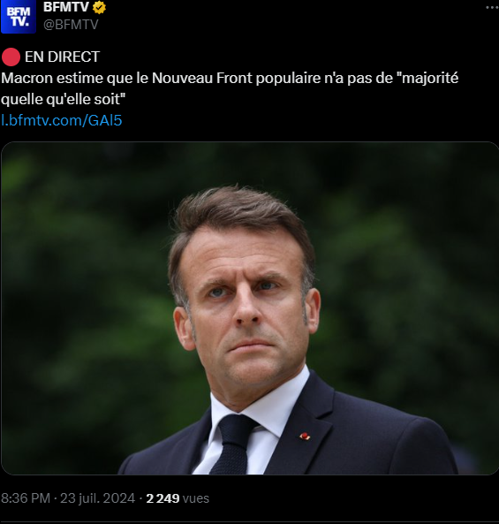This screenshot has width=499, height=524.
Task: Follow the l.bfmtv.com/GAI5 link
Action: point(62,120)
